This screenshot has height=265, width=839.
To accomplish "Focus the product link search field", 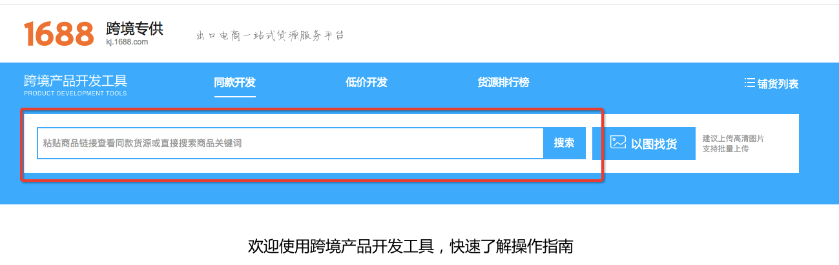I will (x=291, y=143).
